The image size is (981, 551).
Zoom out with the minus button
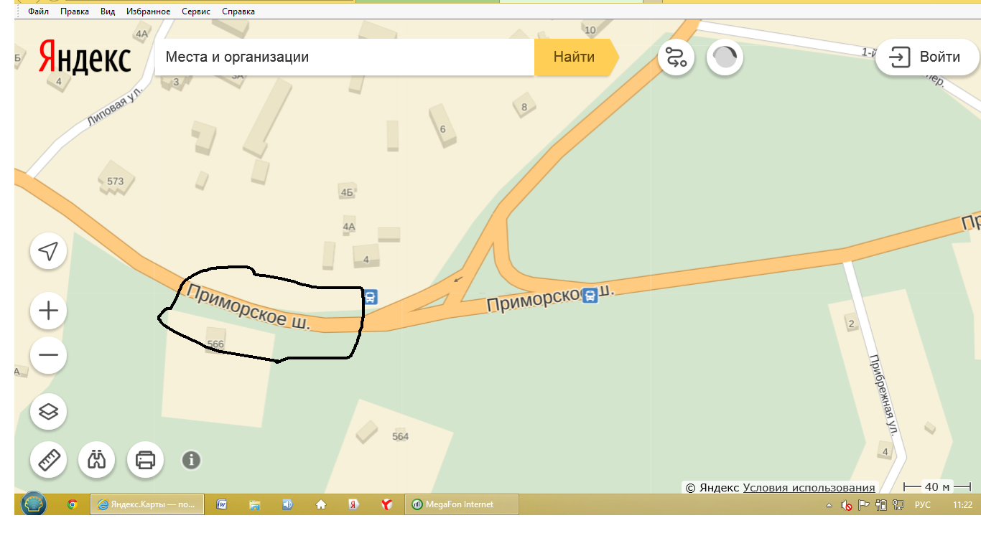[48, 355]
